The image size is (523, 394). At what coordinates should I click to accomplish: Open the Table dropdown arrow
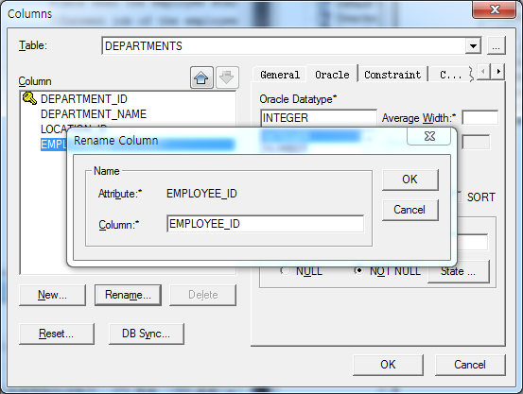(473, 45)
